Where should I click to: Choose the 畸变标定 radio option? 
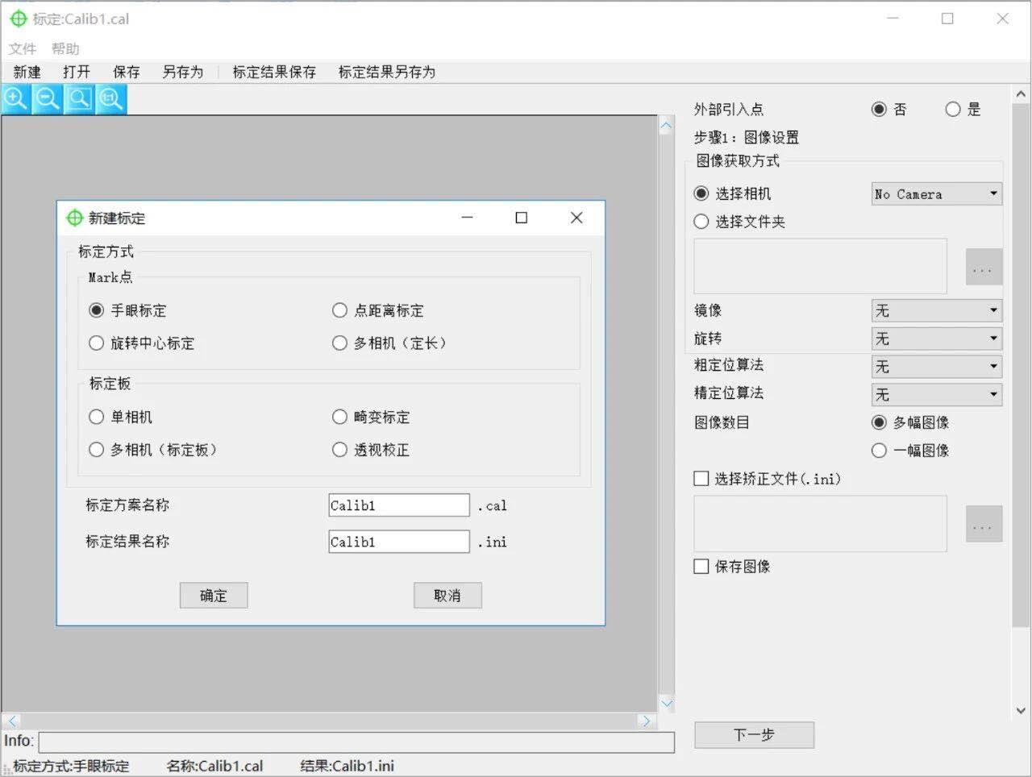pyautogui.click(x=340, y=417)
